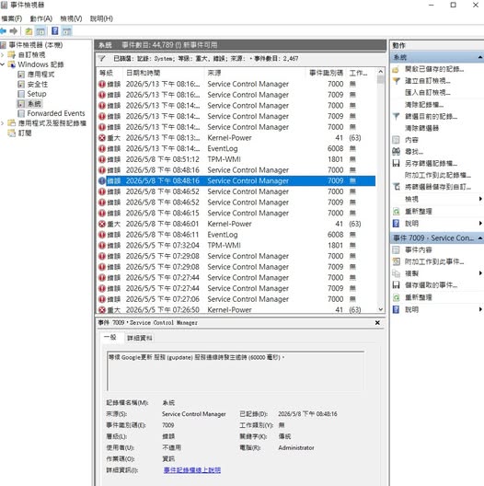Collapse the 事件 7009 actions section
Viewport: 484px width, 486px height.
coord(480,238)
